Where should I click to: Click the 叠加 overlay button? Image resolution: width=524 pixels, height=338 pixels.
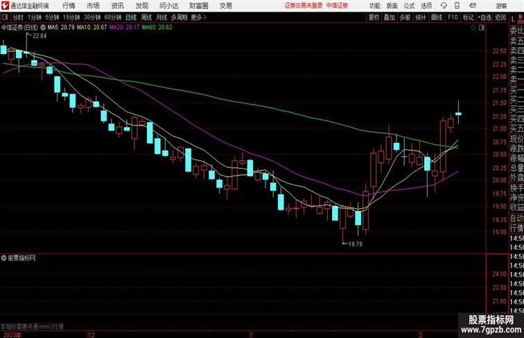[x=389, y=17]
